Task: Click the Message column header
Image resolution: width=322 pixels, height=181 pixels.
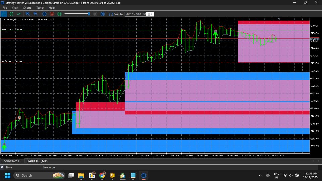Action: [x=49, y=167]
